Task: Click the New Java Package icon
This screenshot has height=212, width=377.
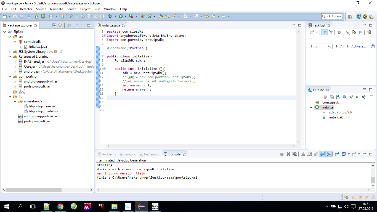Action: coord(143,17)
